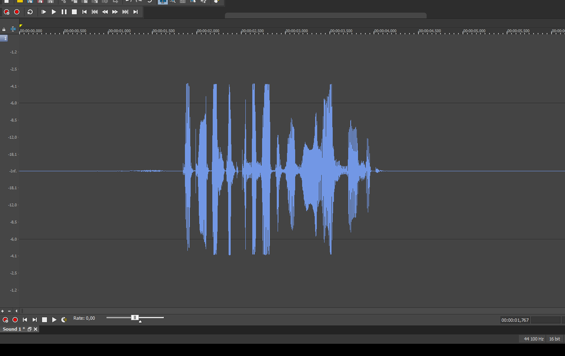
Task: Go to end using top transport bar
Action: point(136,12)
